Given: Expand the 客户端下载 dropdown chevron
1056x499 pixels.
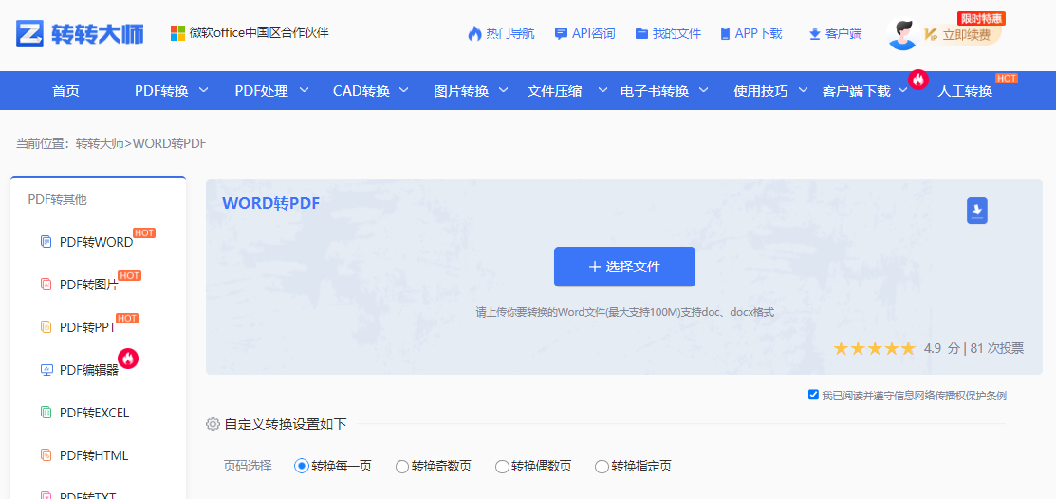Looking at the screenshot, I should coord(903,89).
